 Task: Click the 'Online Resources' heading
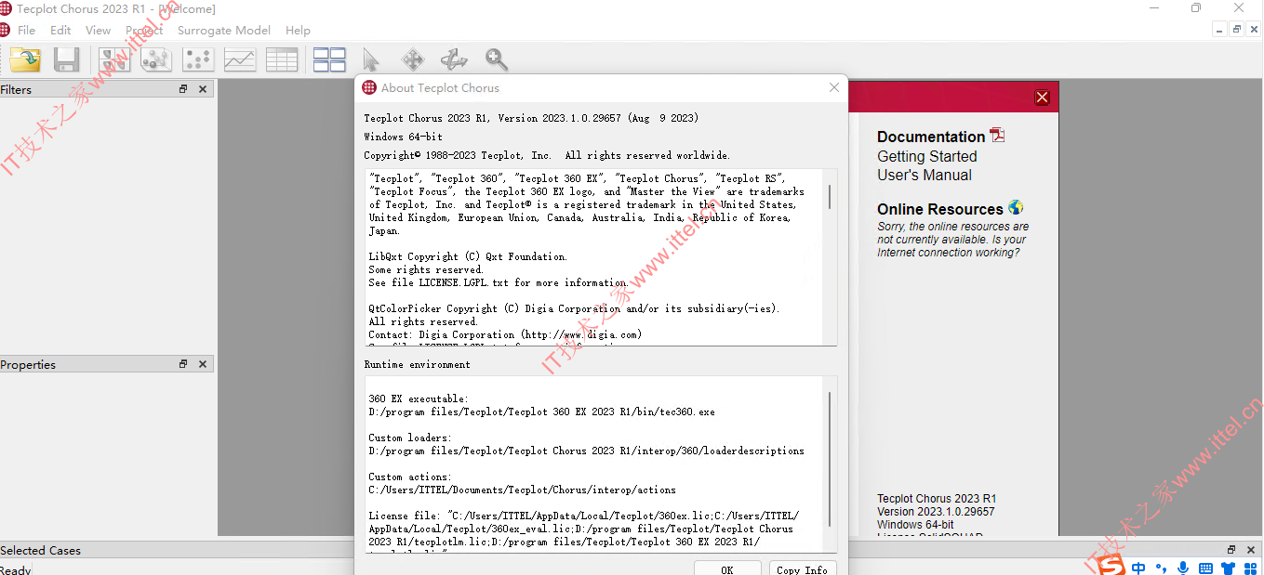coord(939,209)
